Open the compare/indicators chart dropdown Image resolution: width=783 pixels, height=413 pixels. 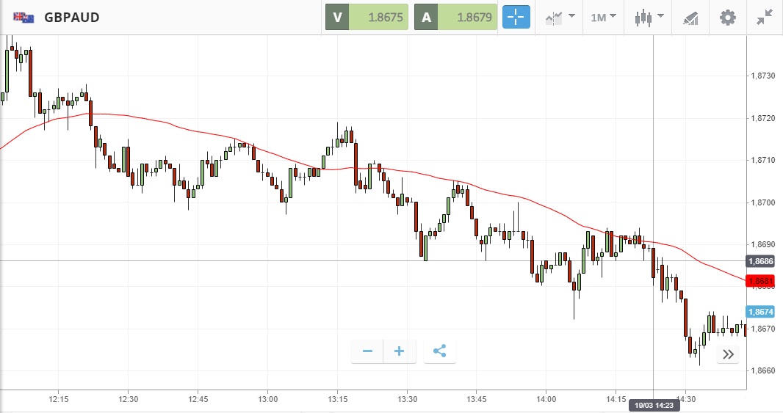coord(559,17)
